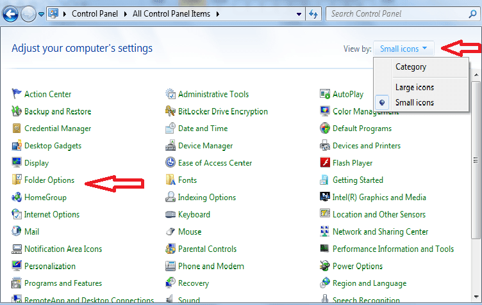Click the Refresh button beside address bar
This screenshot has height=305, width=482.
(313, 14)
